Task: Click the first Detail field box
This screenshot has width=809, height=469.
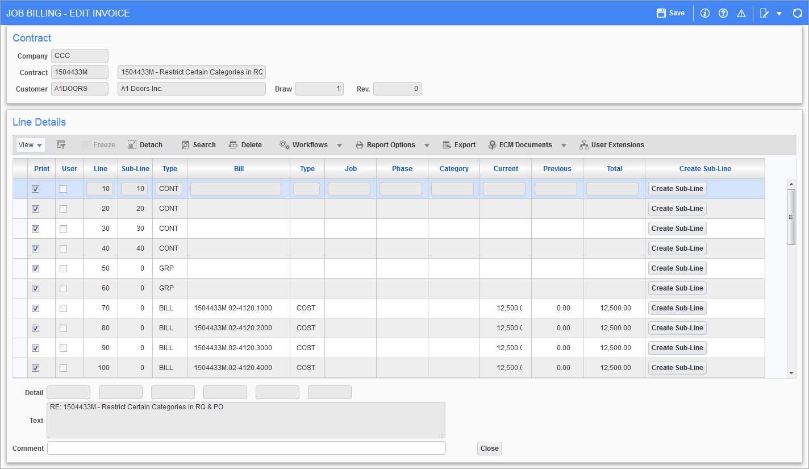Action: point(68,392)
